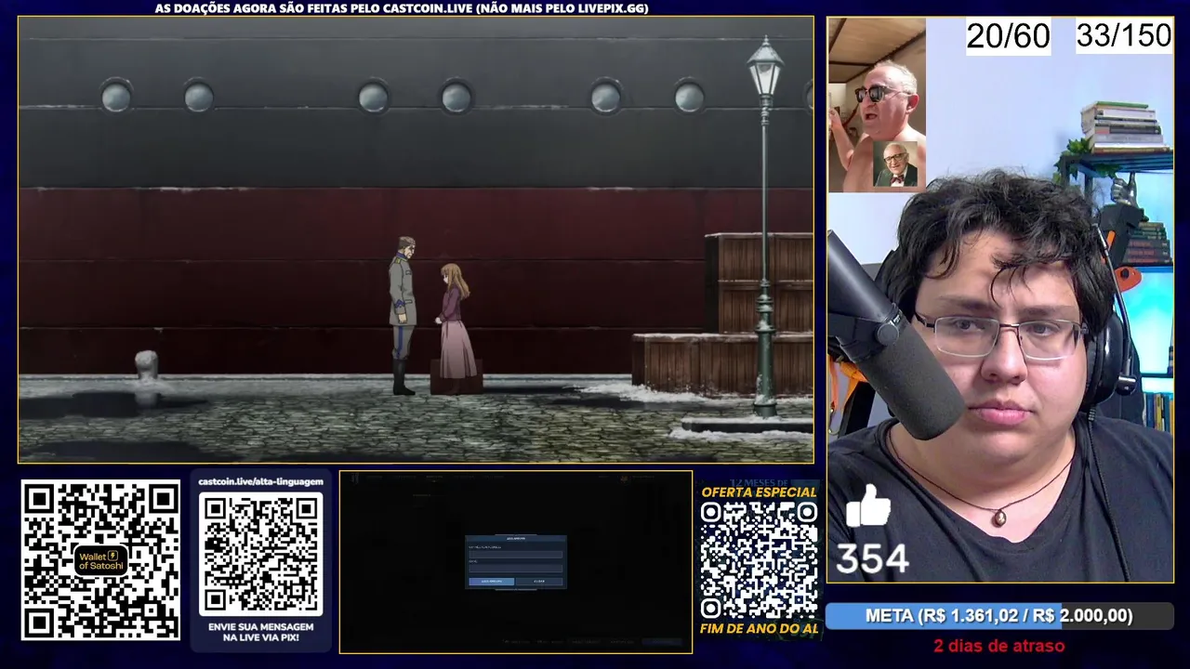Click the blue button in small dialog
1190x669 pixels.
click(x=492, y=582)
